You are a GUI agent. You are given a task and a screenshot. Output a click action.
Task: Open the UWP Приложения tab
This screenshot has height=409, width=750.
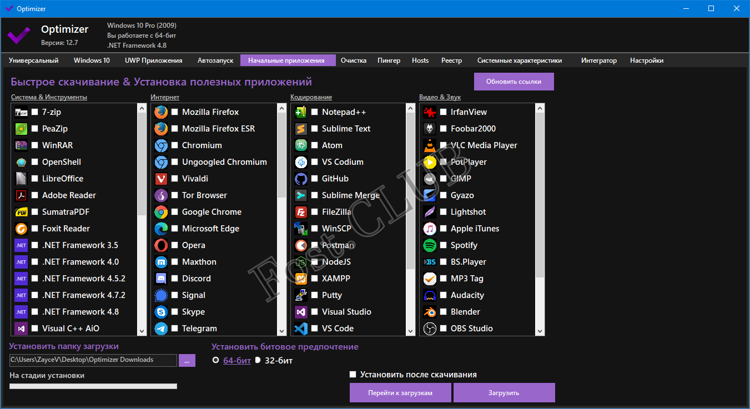tap(154, 60)
